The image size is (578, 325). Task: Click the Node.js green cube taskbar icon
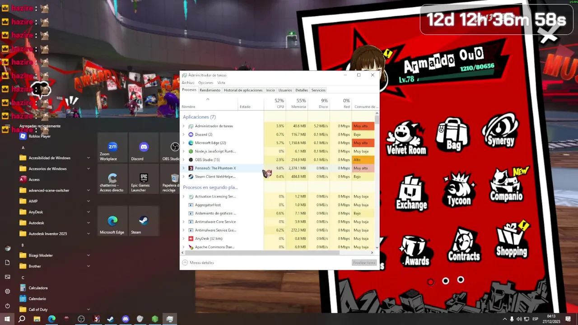point(155,319)
